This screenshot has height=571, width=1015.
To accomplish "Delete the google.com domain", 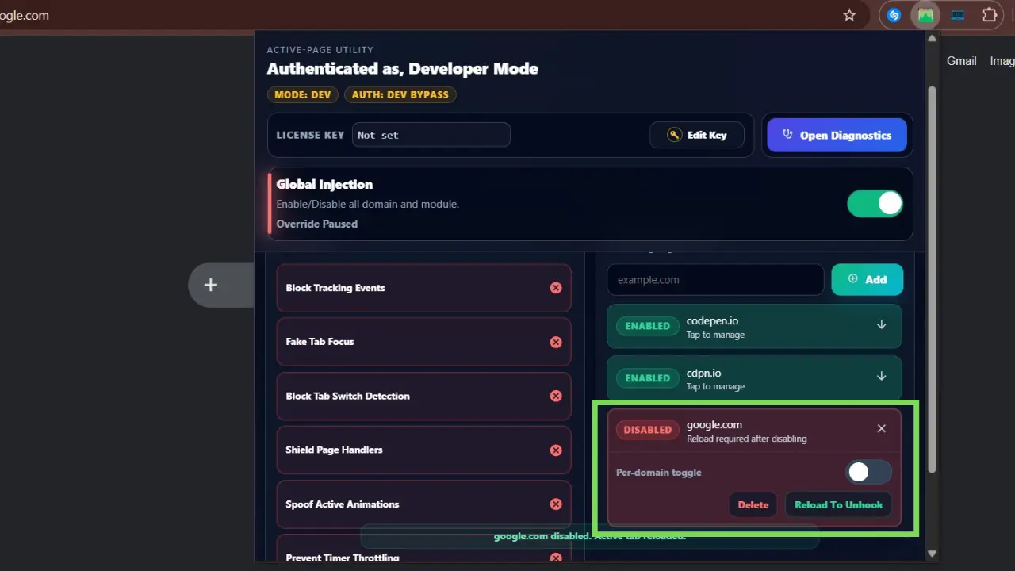I will point(753,504).
